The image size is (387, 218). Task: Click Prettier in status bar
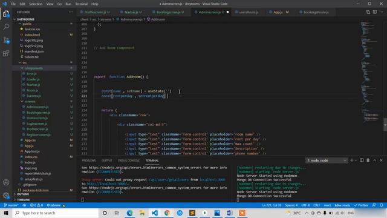click(361, 205)
